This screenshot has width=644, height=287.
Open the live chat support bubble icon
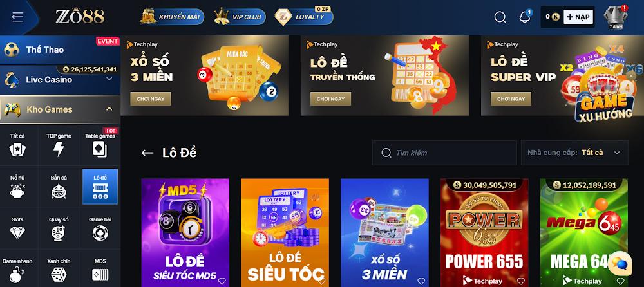(620, 263)
